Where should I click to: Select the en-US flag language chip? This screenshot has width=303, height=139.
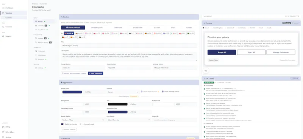[123, 33]
